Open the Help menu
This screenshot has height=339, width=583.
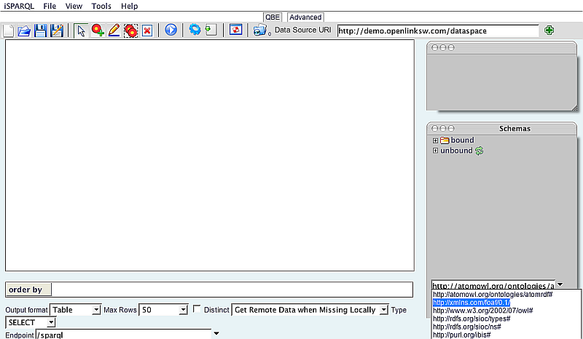(130, 6)
